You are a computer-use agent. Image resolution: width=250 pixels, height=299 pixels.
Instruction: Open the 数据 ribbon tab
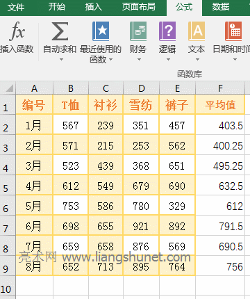point(221,7)
